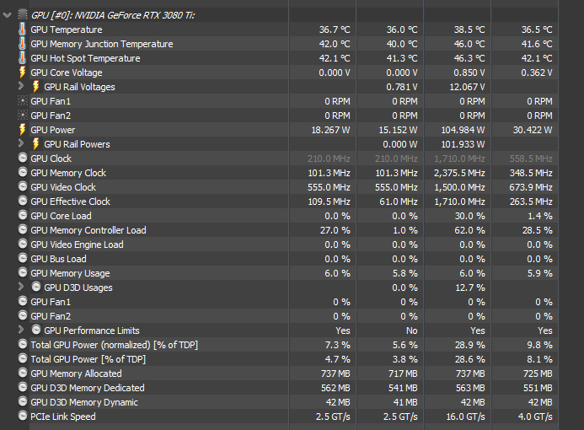Click gauge icon beside GPU Memory Allocated
Image resolution: width=584 pixels, height=430 pixels.
pos(23,373)
